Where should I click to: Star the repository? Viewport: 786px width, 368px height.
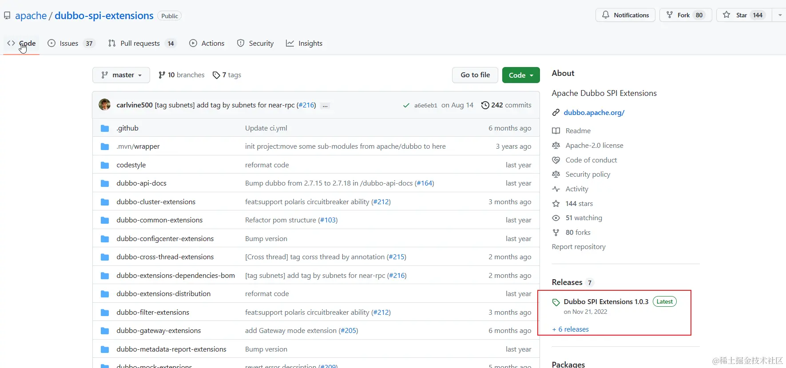pos(744,15)
